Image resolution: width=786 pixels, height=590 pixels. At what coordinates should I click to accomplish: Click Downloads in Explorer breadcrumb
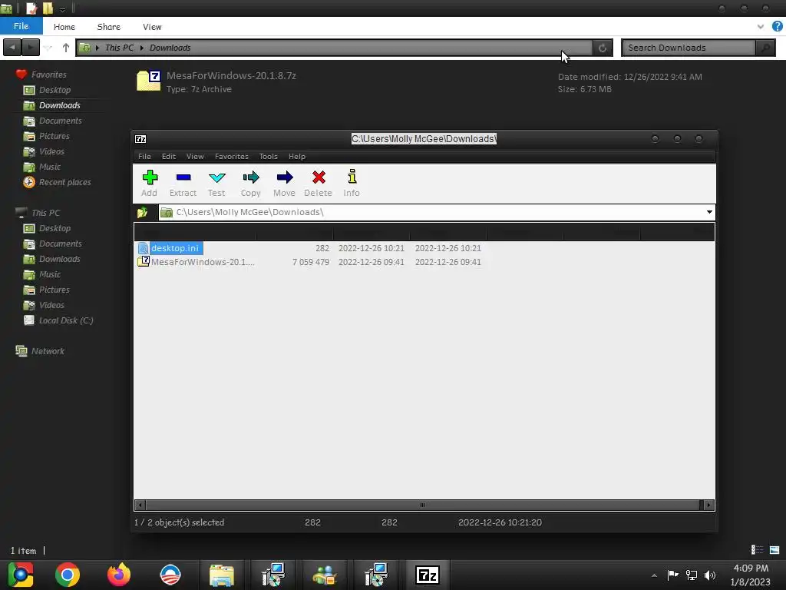(x=170, y=48)
